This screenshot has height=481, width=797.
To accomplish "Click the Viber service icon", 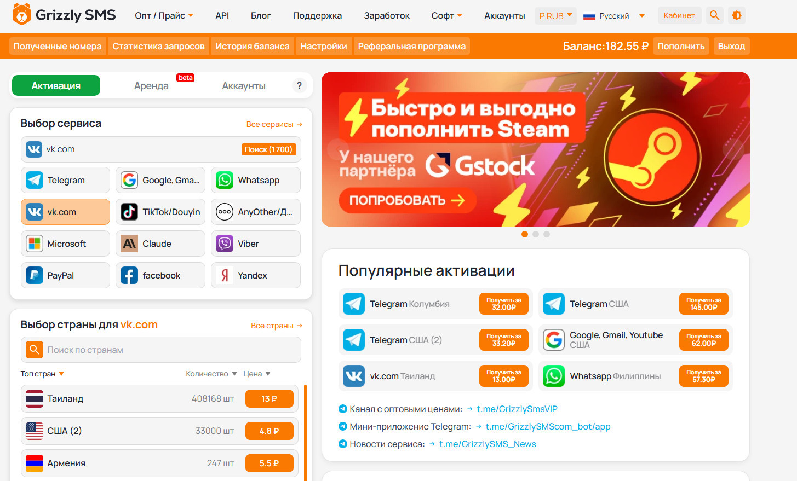I will 225,244.
